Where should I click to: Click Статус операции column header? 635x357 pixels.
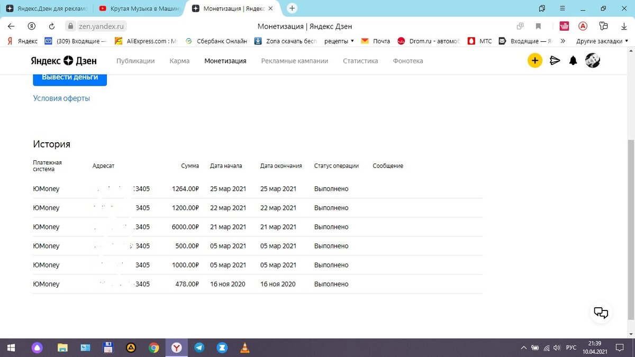337,166
